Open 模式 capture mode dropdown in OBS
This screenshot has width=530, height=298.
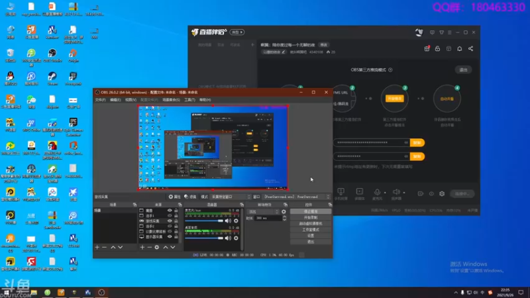click(x=231, y=197)
